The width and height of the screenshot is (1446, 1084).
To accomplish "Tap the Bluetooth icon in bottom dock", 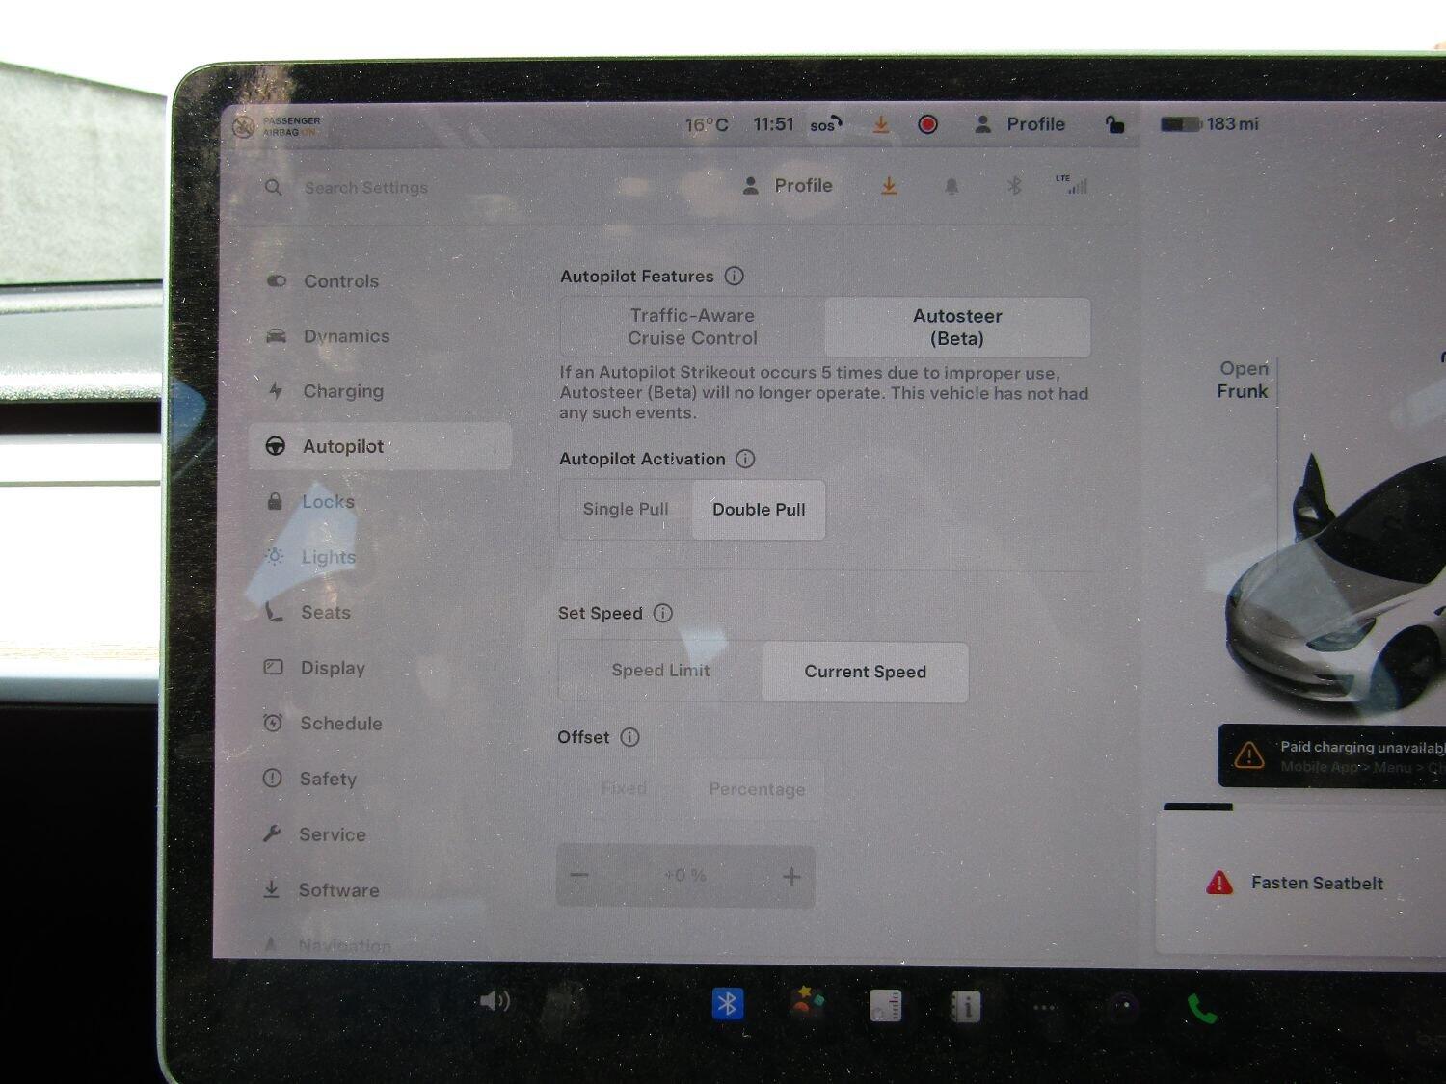I will point(728,1004).
